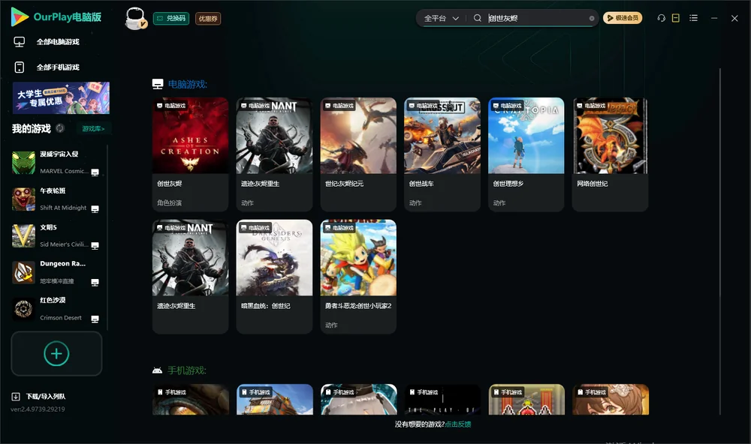Refresh My Games with the circular arrow icon
Viewport: 751px width, 444px height.
pyautogui.click(x=60, y=128)
